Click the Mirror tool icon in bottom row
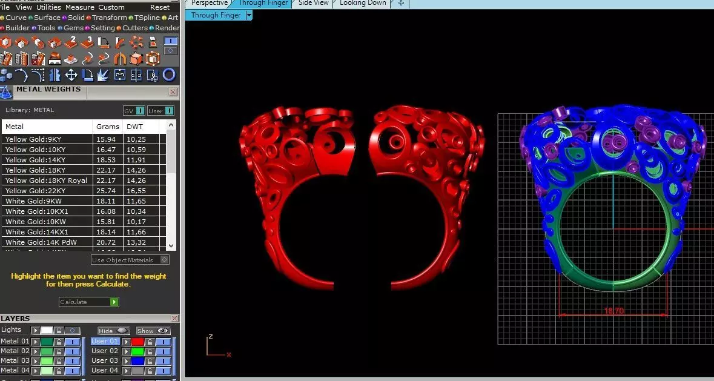The height and width of the screenshot is (381, 714). tap(55, 75)
